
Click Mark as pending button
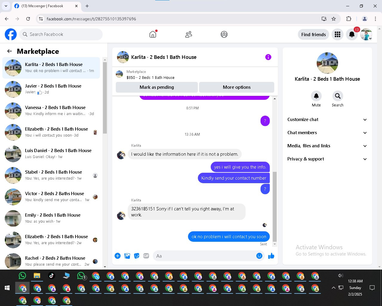click(157, 87)
